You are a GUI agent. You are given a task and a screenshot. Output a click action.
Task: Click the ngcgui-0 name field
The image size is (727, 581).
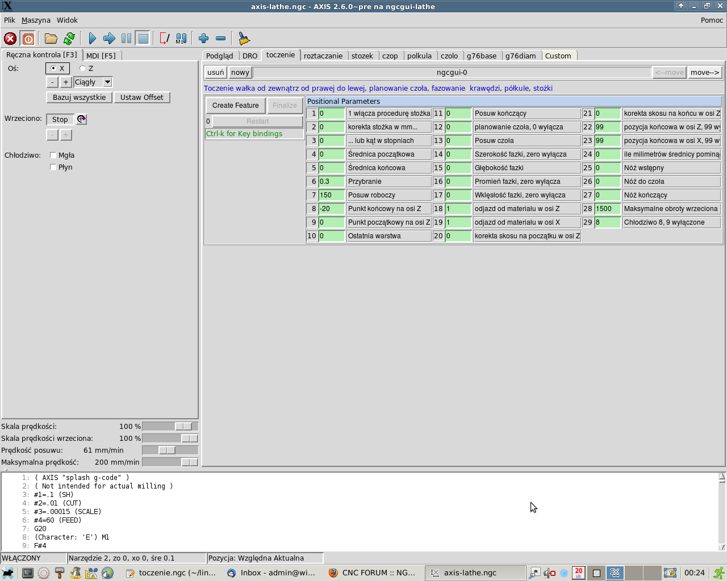(452, 73)
